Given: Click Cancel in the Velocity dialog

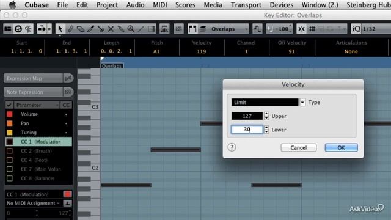Looking at the screenshot, I should 299,148.
